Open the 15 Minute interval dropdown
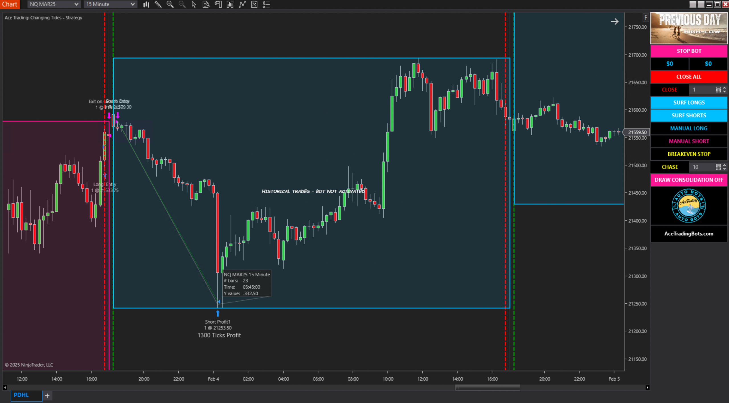 (x=110, y=4)
